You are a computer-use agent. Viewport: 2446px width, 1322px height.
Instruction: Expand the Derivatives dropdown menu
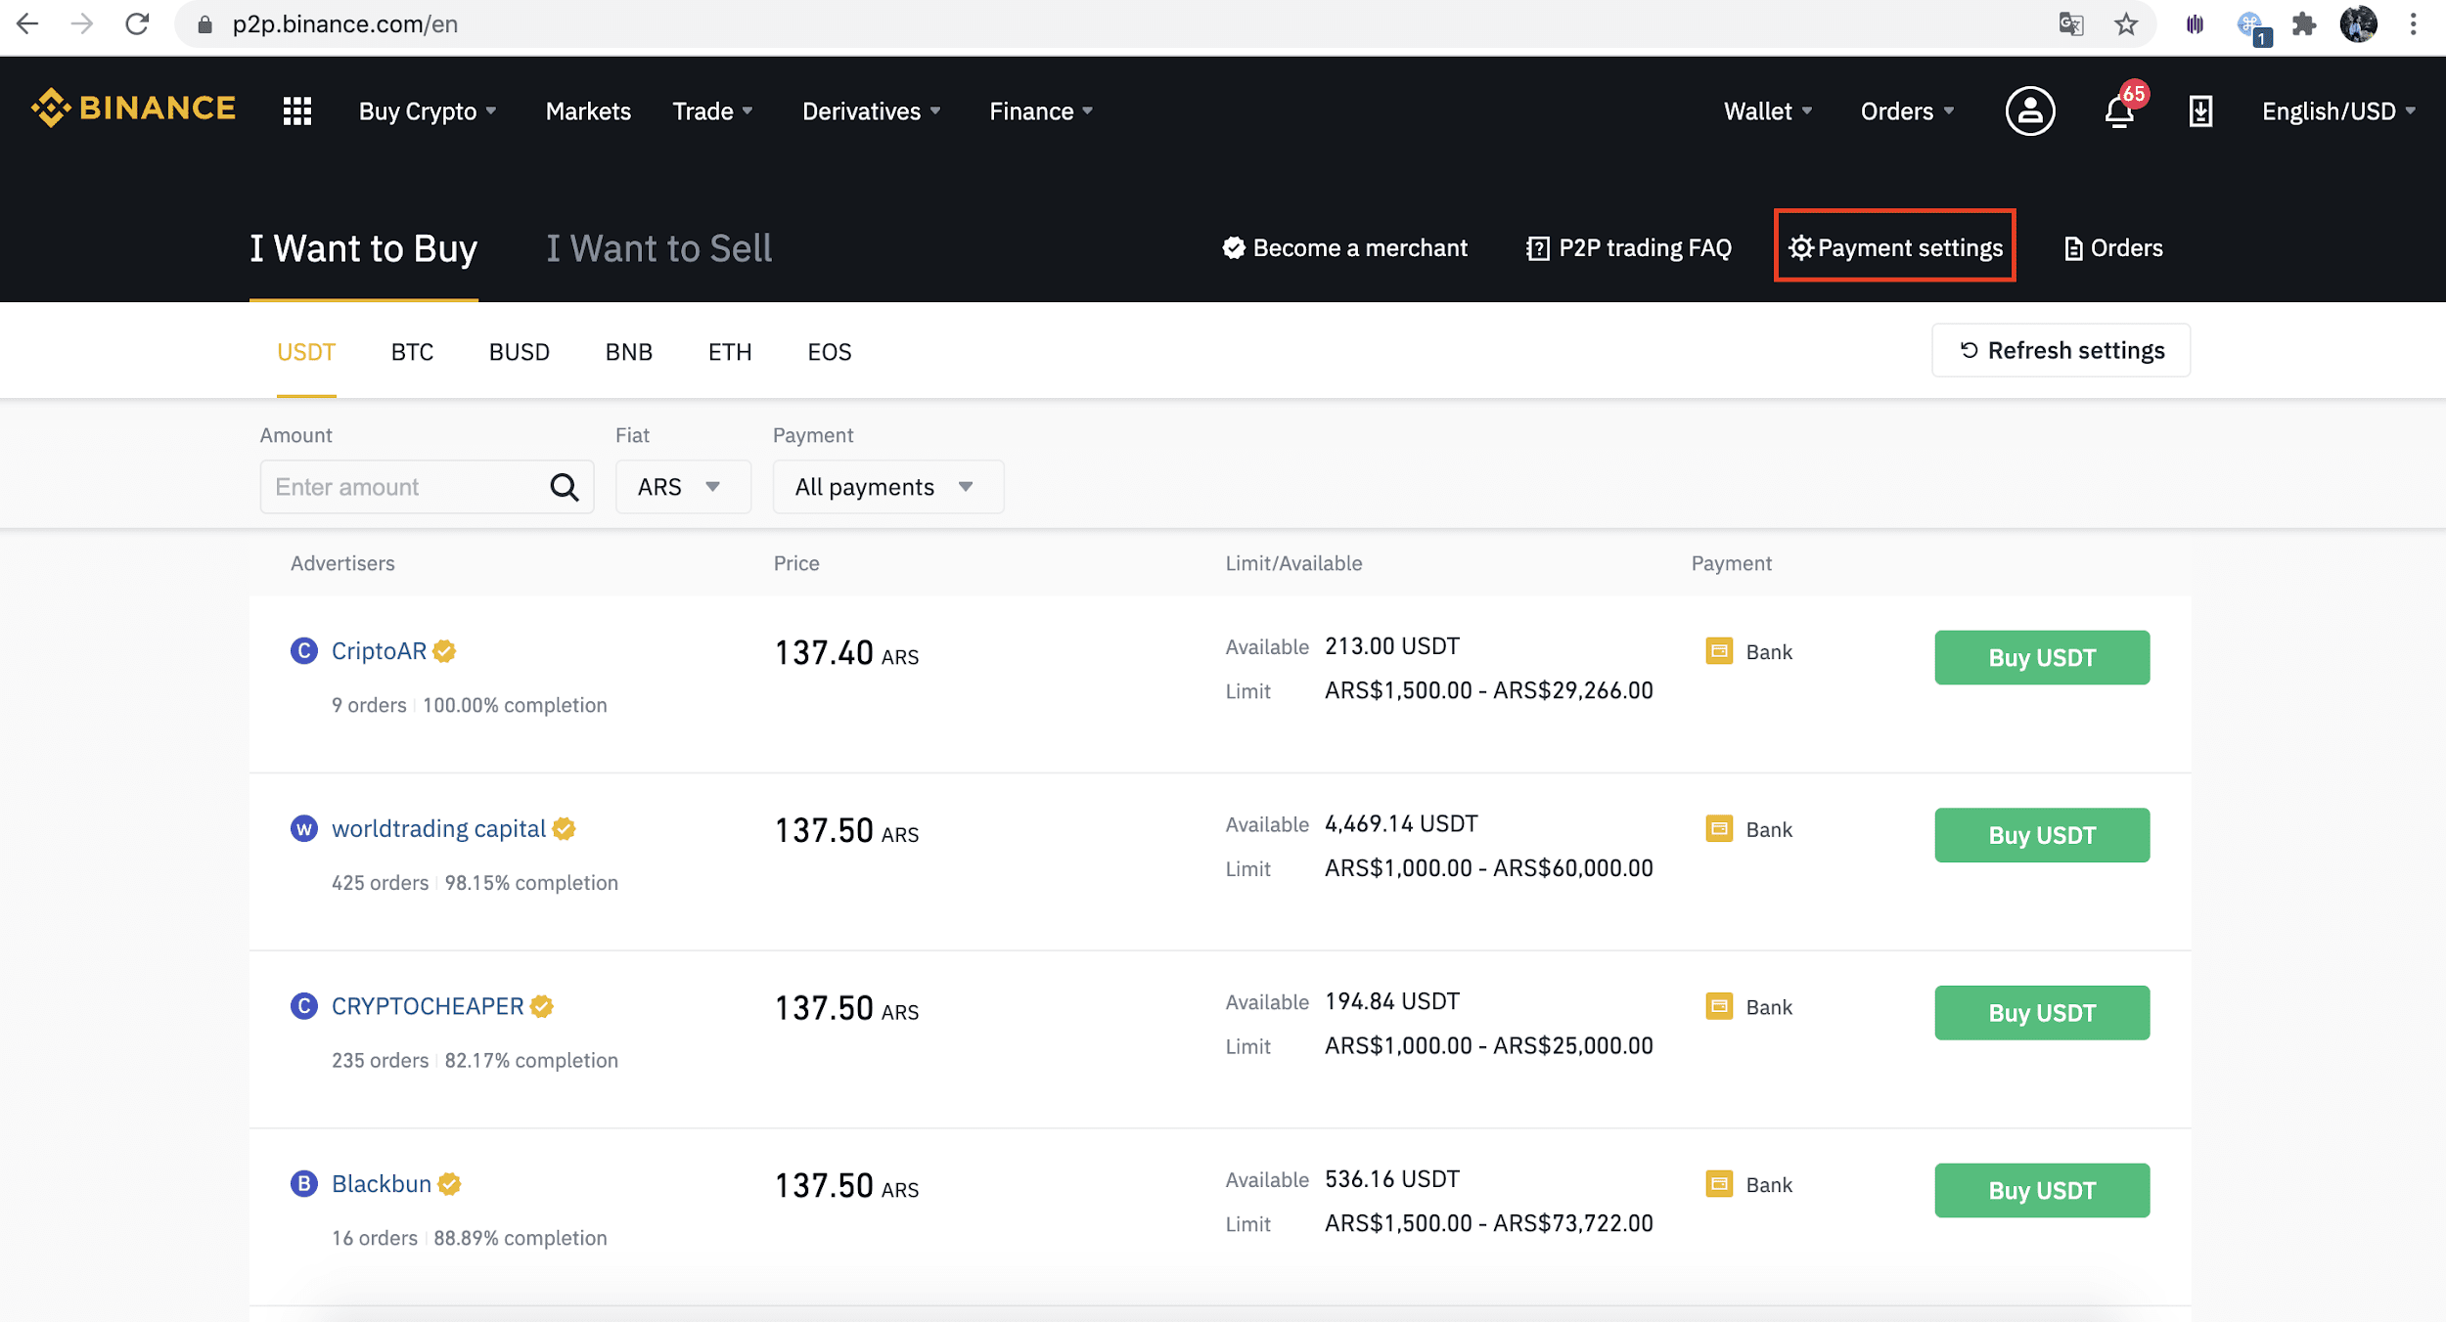pyautogui.click(x=871, y=111)
